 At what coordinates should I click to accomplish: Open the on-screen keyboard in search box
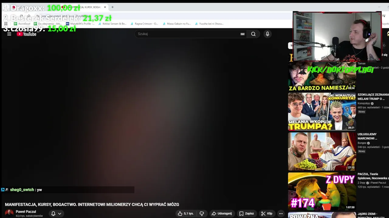[x=243, y=34]
